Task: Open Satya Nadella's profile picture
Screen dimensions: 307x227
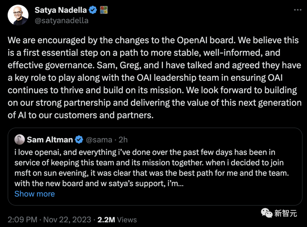Action: point(18,15)
